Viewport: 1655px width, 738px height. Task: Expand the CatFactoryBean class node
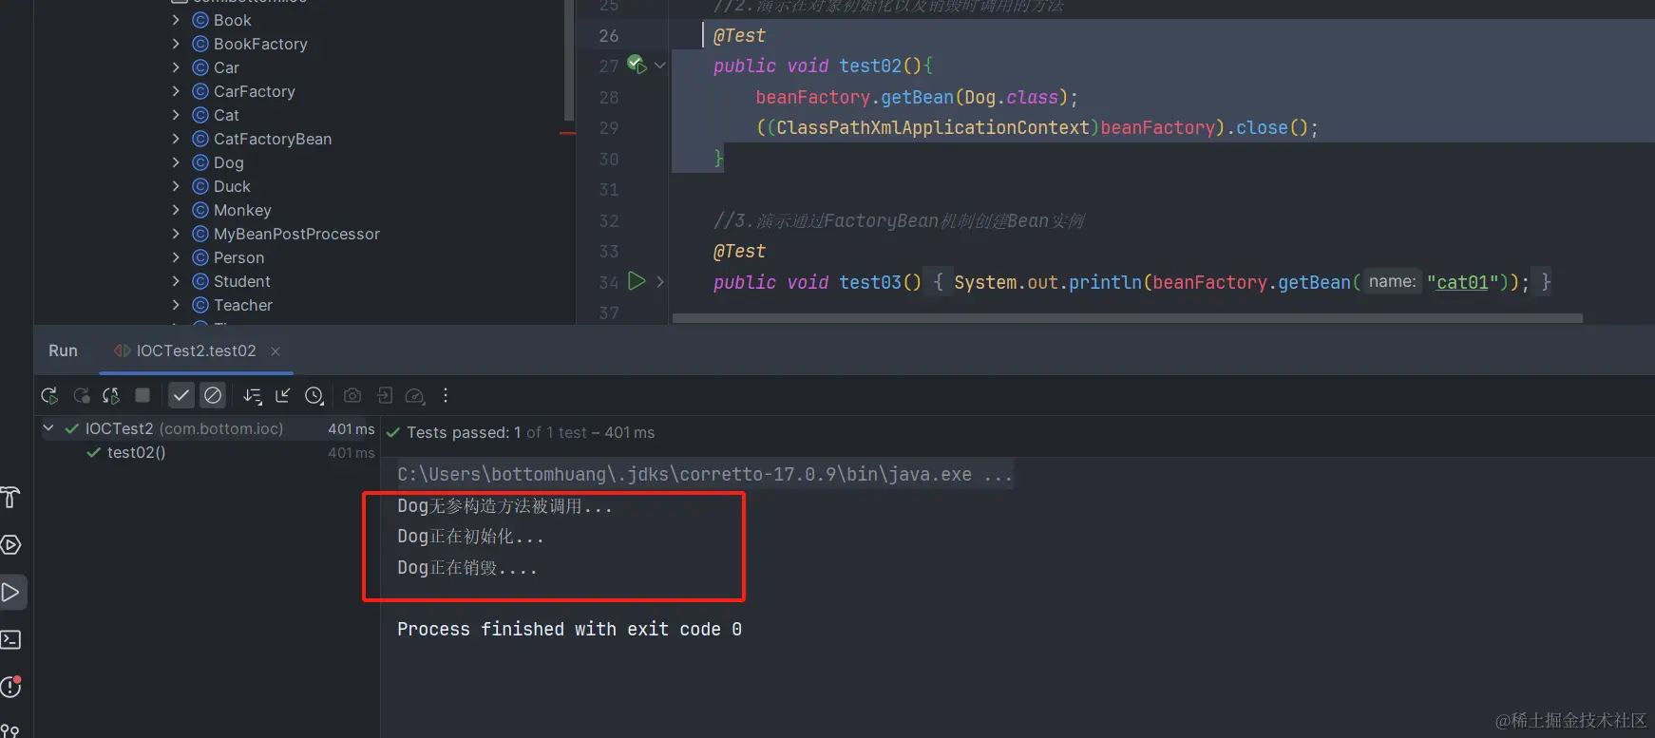[176, 139]
